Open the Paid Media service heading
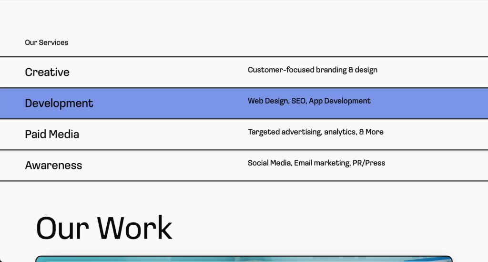The width and height of the screenshot is (488, 262). click(x=52, y=134)
